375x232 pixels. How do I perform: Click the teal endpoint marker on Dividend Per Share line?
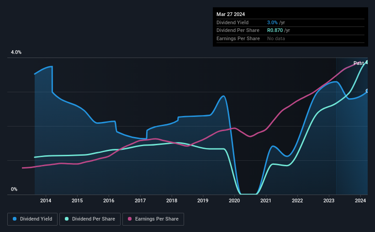tap(367, 62)
